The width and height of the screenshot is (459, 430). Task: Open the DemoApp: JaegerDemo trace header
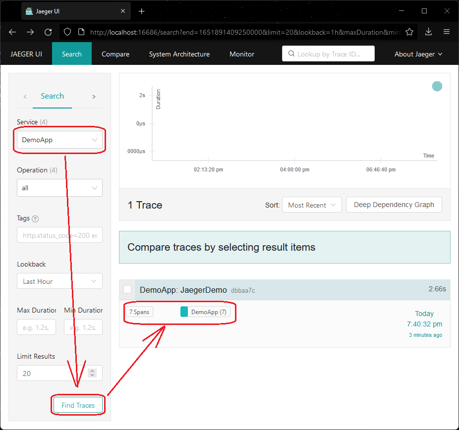(285, 290)
